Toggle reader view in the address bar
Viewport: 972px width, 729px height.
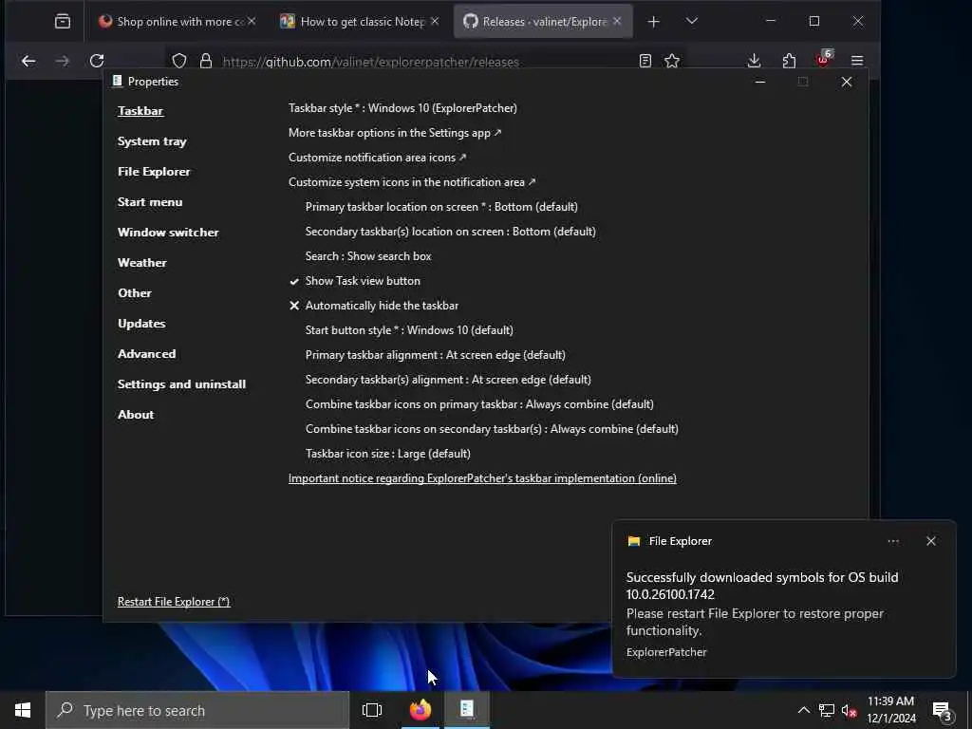tap(645, 61)
